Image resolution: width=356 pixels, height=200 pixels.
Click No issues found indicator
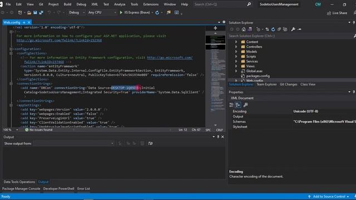pos(38,129)
